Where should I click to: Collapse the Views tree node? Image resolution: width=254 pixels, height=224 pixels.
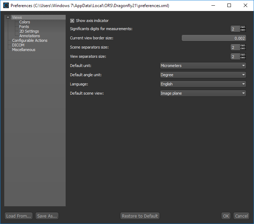point(8,17)
